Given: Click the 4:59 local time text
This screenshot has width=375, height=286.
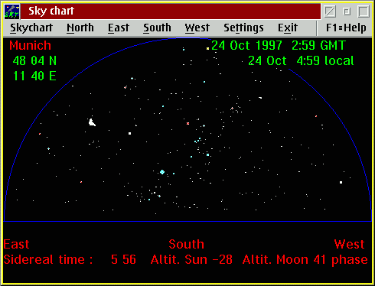Looking at the screenshot, I should click(325, 60).
